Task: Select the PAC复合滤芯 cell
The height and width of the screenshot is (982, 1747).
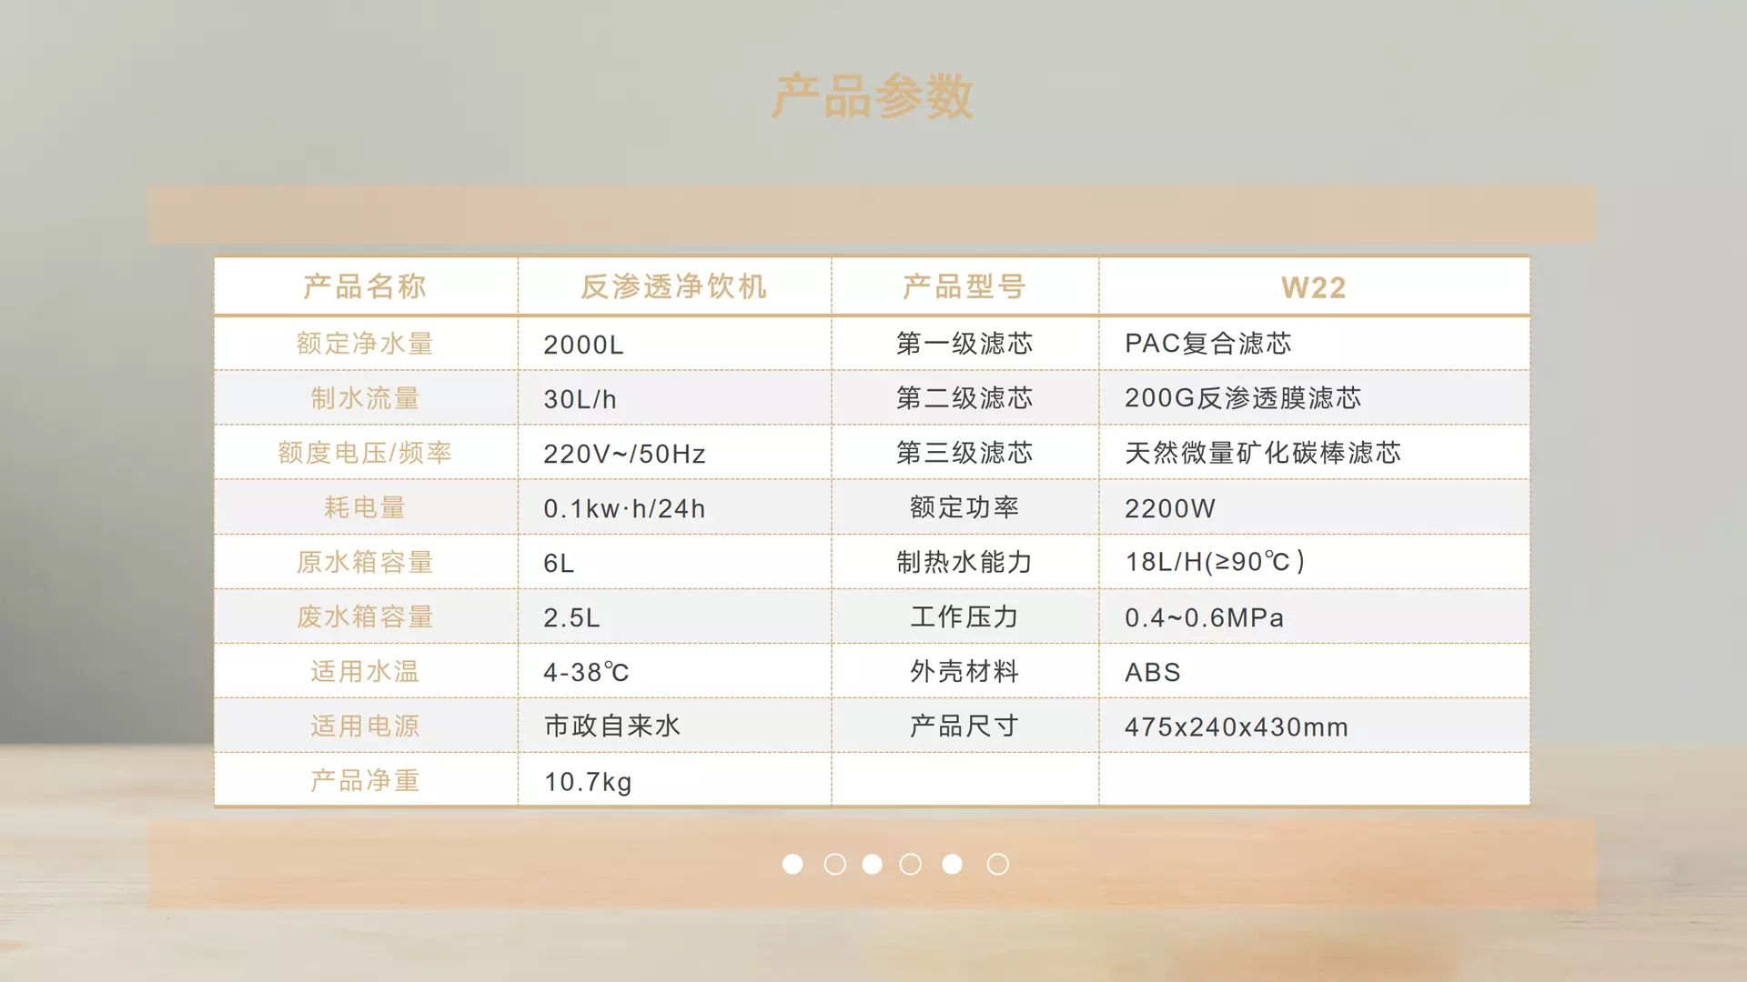Action: (1207, 344)
